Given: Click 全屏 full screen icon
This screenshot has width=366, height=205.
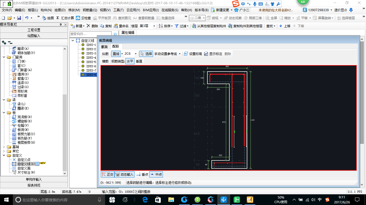Looking at the screenshot, I should pyautogui.click(x=271, y=18).
